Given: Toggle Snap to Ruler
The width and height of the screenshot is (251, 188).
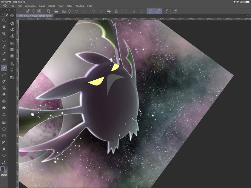Looking at the screenshot, I should tap(150, 11).
